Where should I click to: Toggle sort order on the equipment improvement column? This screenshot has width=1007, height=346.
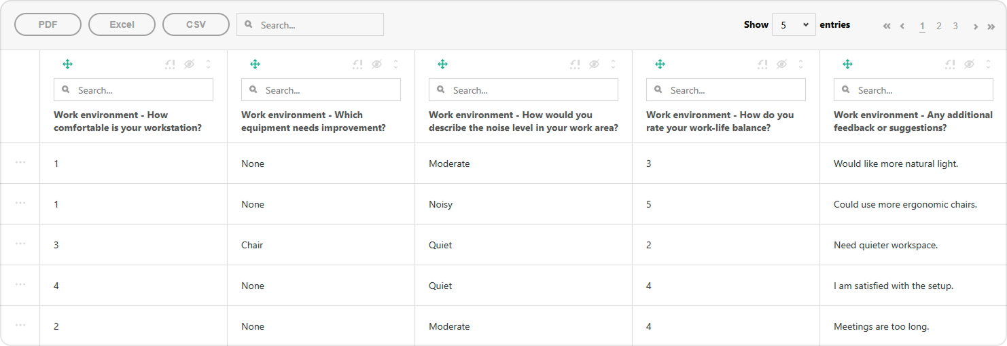[396, 64]
